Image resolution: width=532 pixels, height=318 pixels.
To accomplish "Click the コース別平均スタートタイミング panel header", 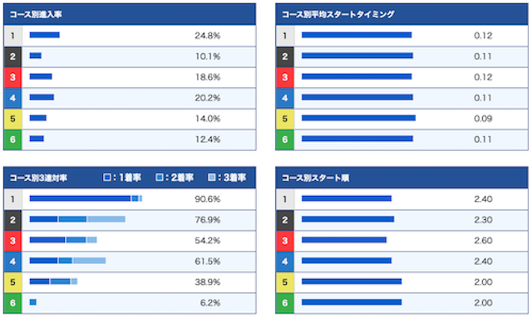I will pyautogui.click(x=401, y=14).
